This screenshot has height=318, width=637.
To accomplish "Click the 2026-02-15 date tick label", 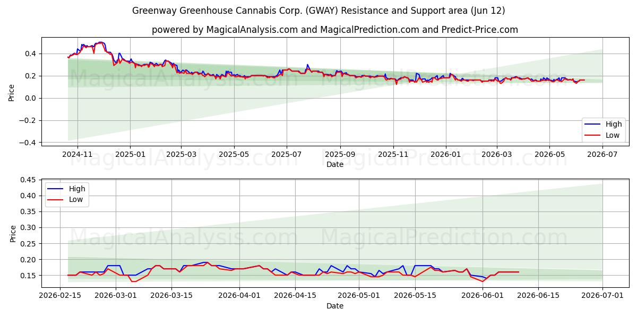I will (60, 296).
